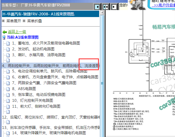Click the computer icon beside 当前:A1线束原理图

coord(4,37)
